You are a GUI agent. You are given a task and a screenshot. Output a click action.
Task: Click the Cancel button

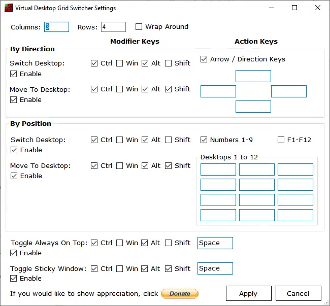(x=298, y=293)
